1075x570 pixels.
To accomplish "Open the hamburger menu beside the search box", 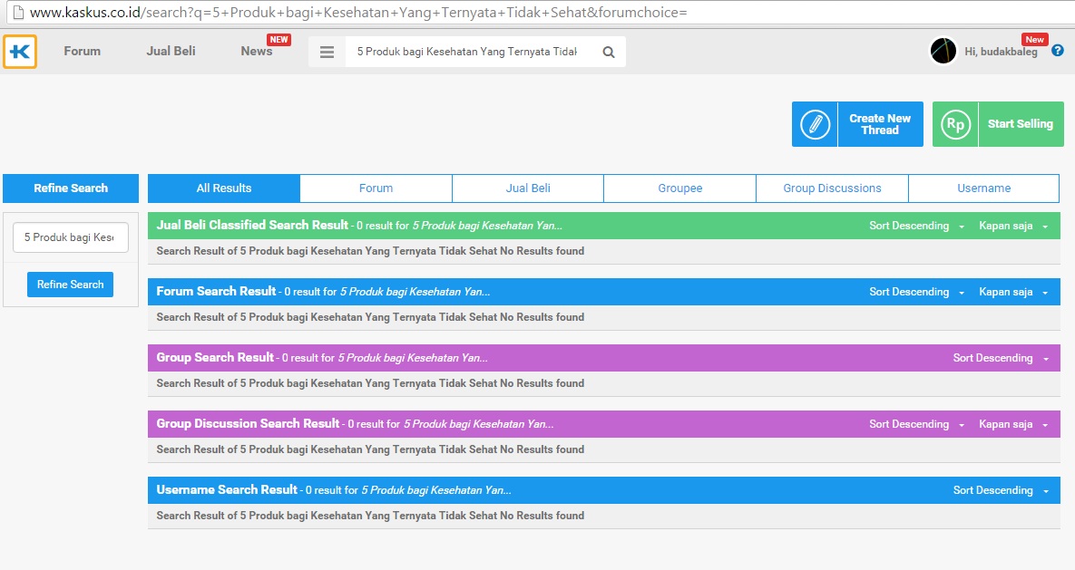I will coord(327,52).
